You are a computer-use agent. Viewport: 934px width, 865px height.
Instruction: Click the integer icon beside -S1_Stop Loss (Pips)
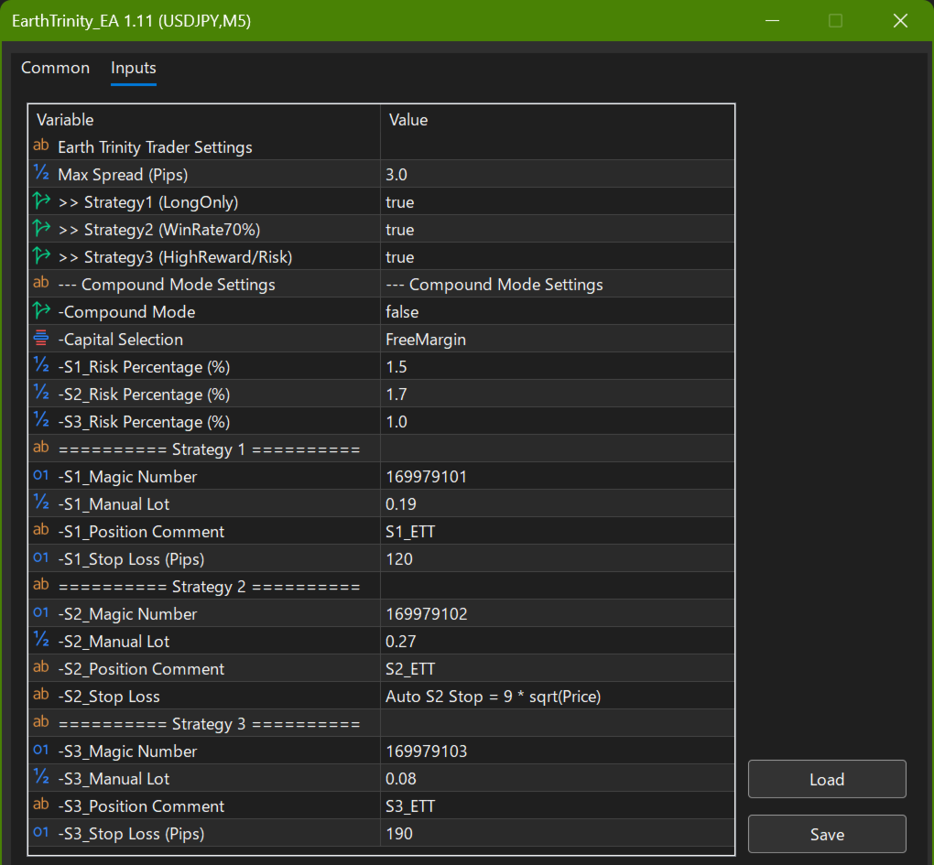(x=41, y=557)
